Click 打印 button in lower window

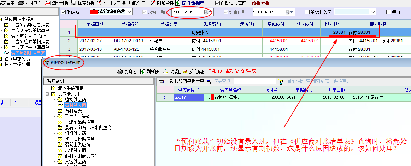point(126,72)
